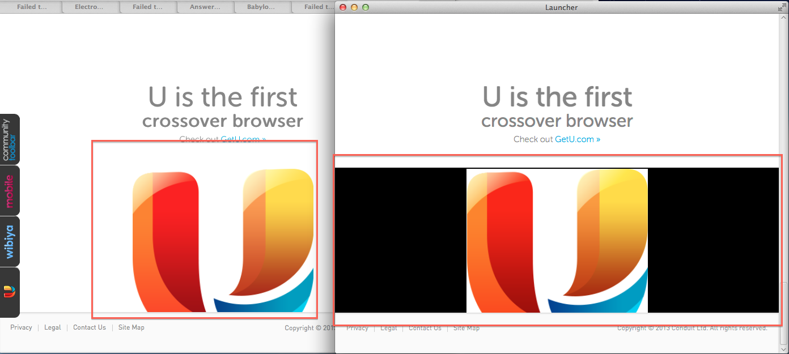Toggle fullscreen on the Launcher window

783,6
